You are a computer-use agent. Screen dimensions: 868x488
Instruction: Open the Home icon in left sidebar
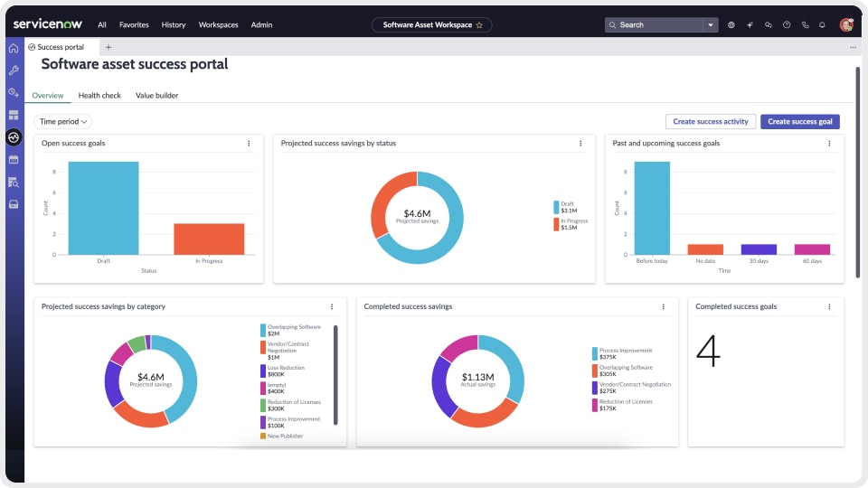point(14,48)
